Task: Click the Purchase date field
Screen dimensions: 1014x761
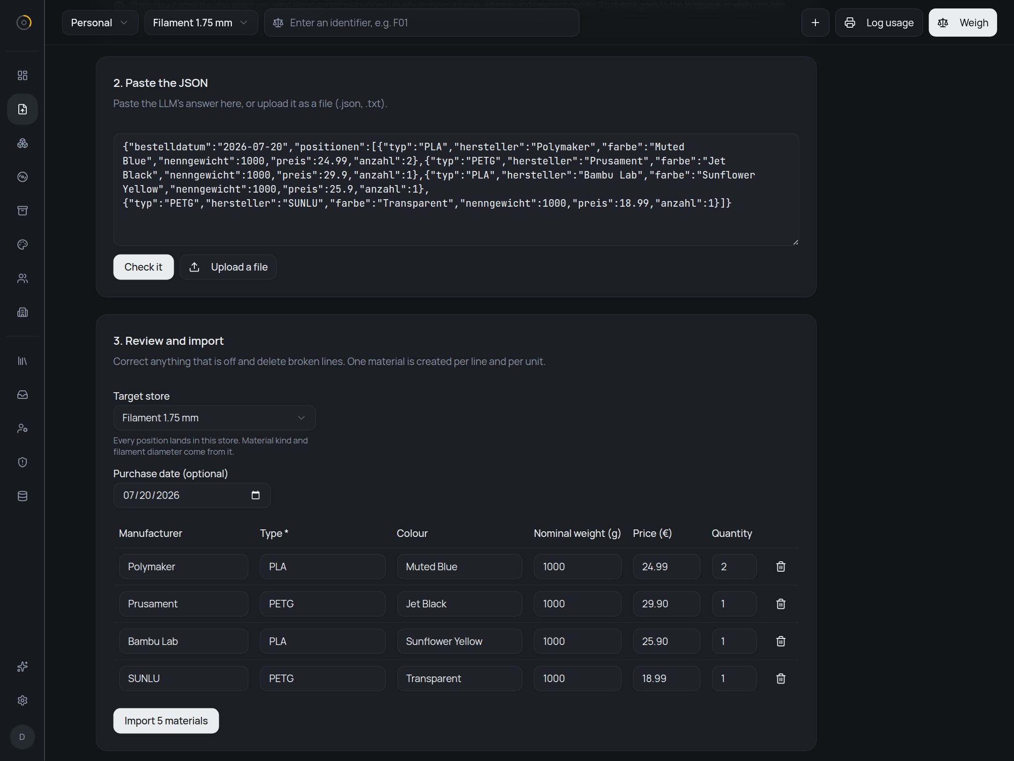Action: pyautogui.click(x=192, y=495)
